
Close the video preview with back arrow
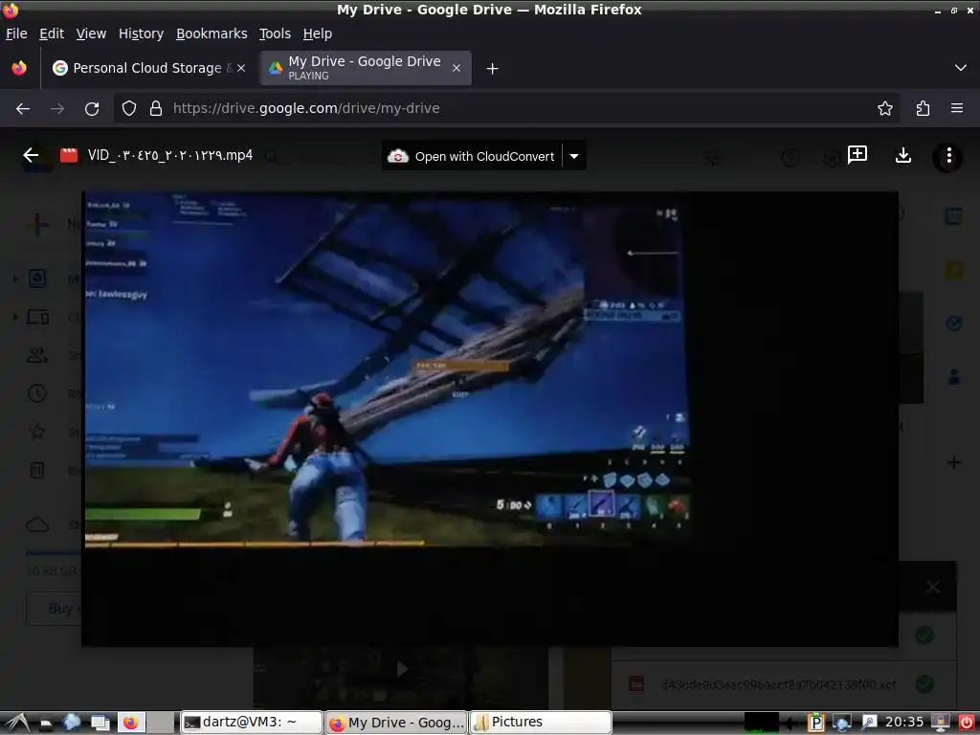coord(31,156)
